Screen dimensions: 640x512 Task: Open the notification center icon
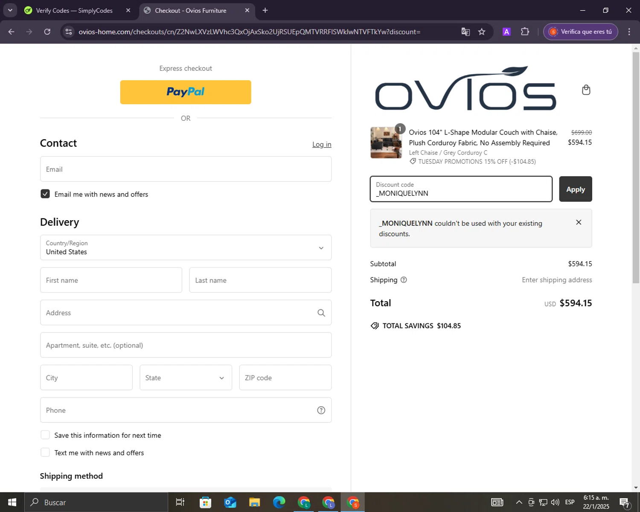tap(625, 503)
